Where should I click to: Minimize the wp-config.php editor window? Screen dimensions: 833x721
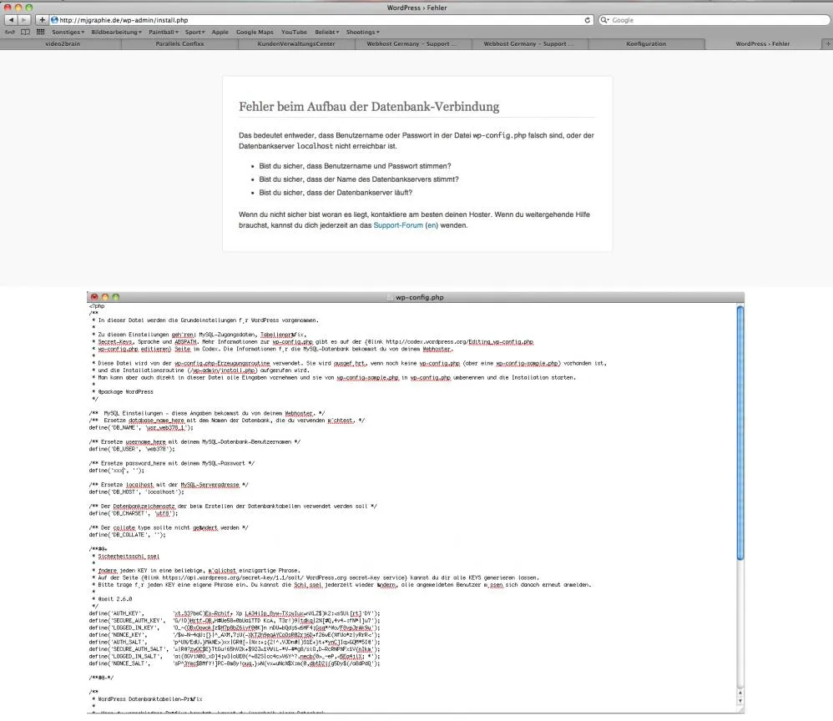coord(105,297)
